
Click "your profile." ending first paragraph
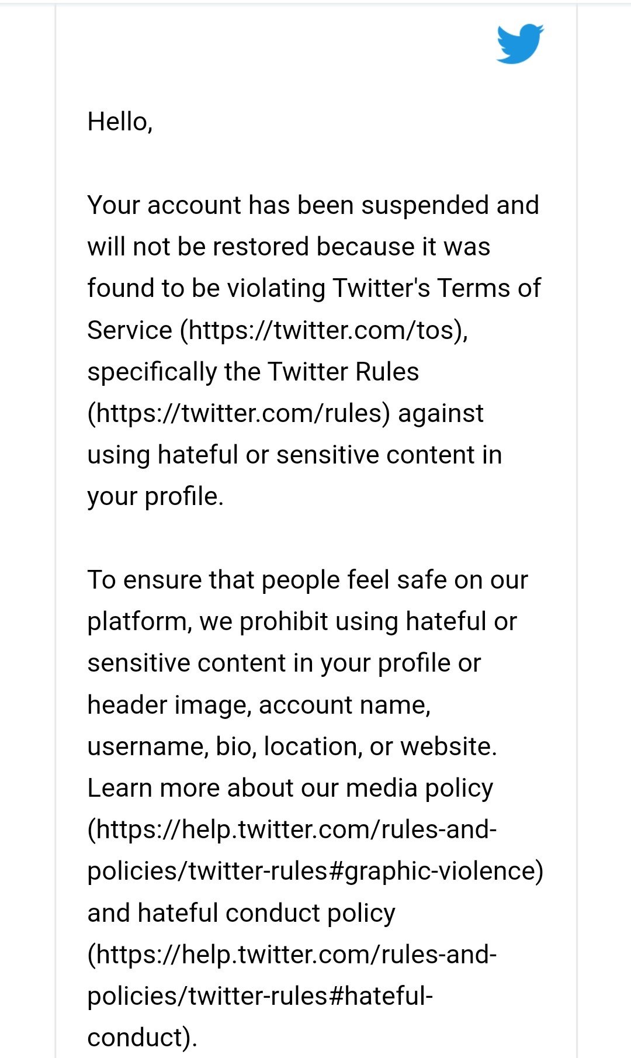(155, 497)
